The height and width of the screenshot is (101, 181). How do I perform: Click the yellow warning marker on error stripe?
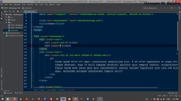pos(177,54)
